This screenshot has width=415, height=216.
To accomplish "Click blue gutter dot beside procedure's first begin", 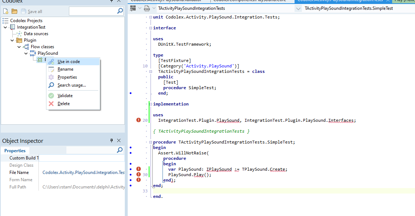I will [x=131, y=148].
